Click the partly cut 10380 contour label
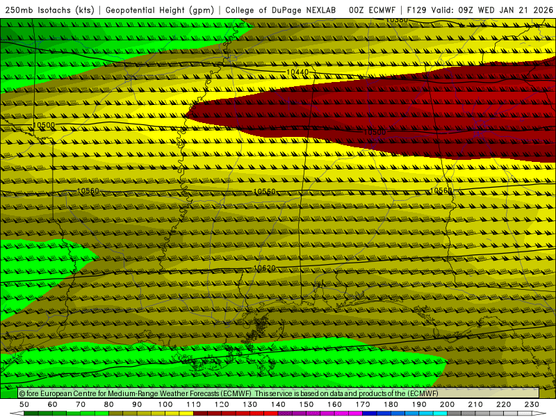Screen dimensions: 556x417 point(397,20)
